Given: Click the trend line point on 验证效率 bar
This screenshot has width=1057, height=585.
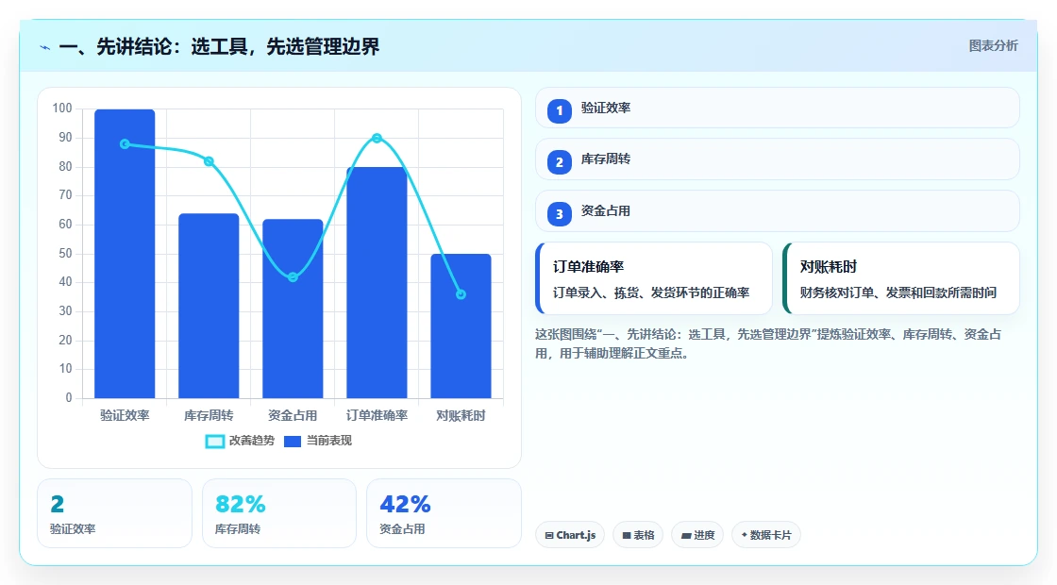Looking at the screenshot, I should click(125, 144).
